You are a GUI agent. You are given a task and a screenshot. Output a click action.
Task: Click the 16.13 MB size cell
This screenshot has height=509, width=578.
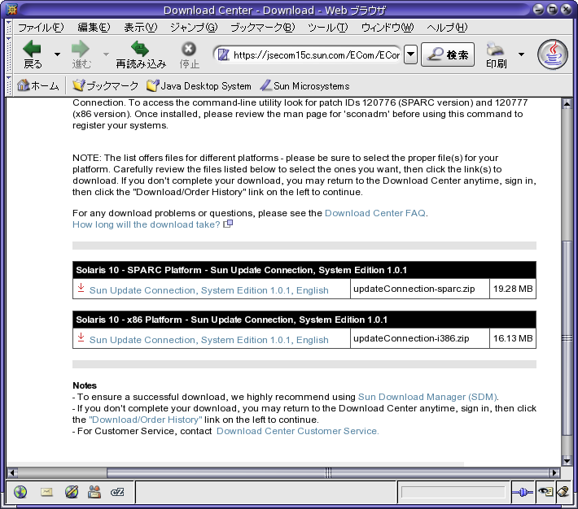513,338
